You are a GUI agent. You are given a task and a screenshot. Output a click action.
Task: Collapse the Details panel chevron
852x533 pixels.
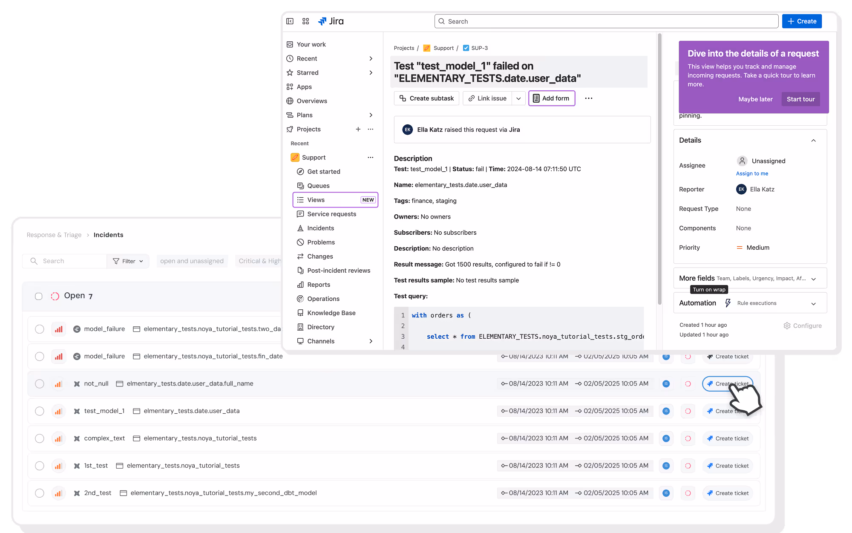(x=813, y=141)
